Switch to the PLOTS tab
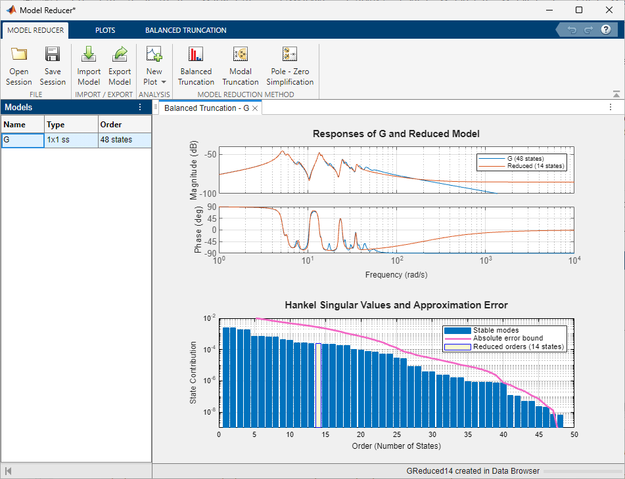 pyautogui.click(x=104, y=30)
